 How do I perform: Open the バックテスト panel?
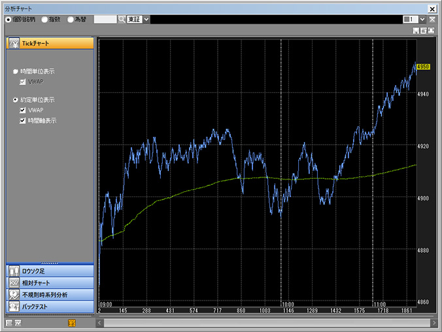(50, 306)
